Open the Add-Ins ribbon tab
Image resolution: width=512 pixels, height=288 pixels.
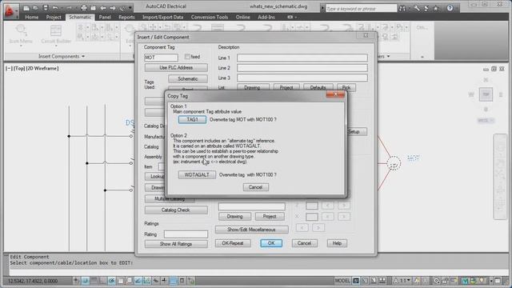(266, 18)
